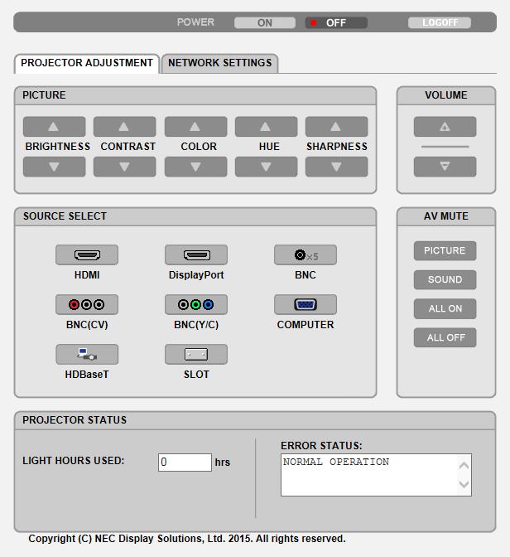Choose the SLOT source input
This screenshot has height=557, width=510.
pos(196,354)
